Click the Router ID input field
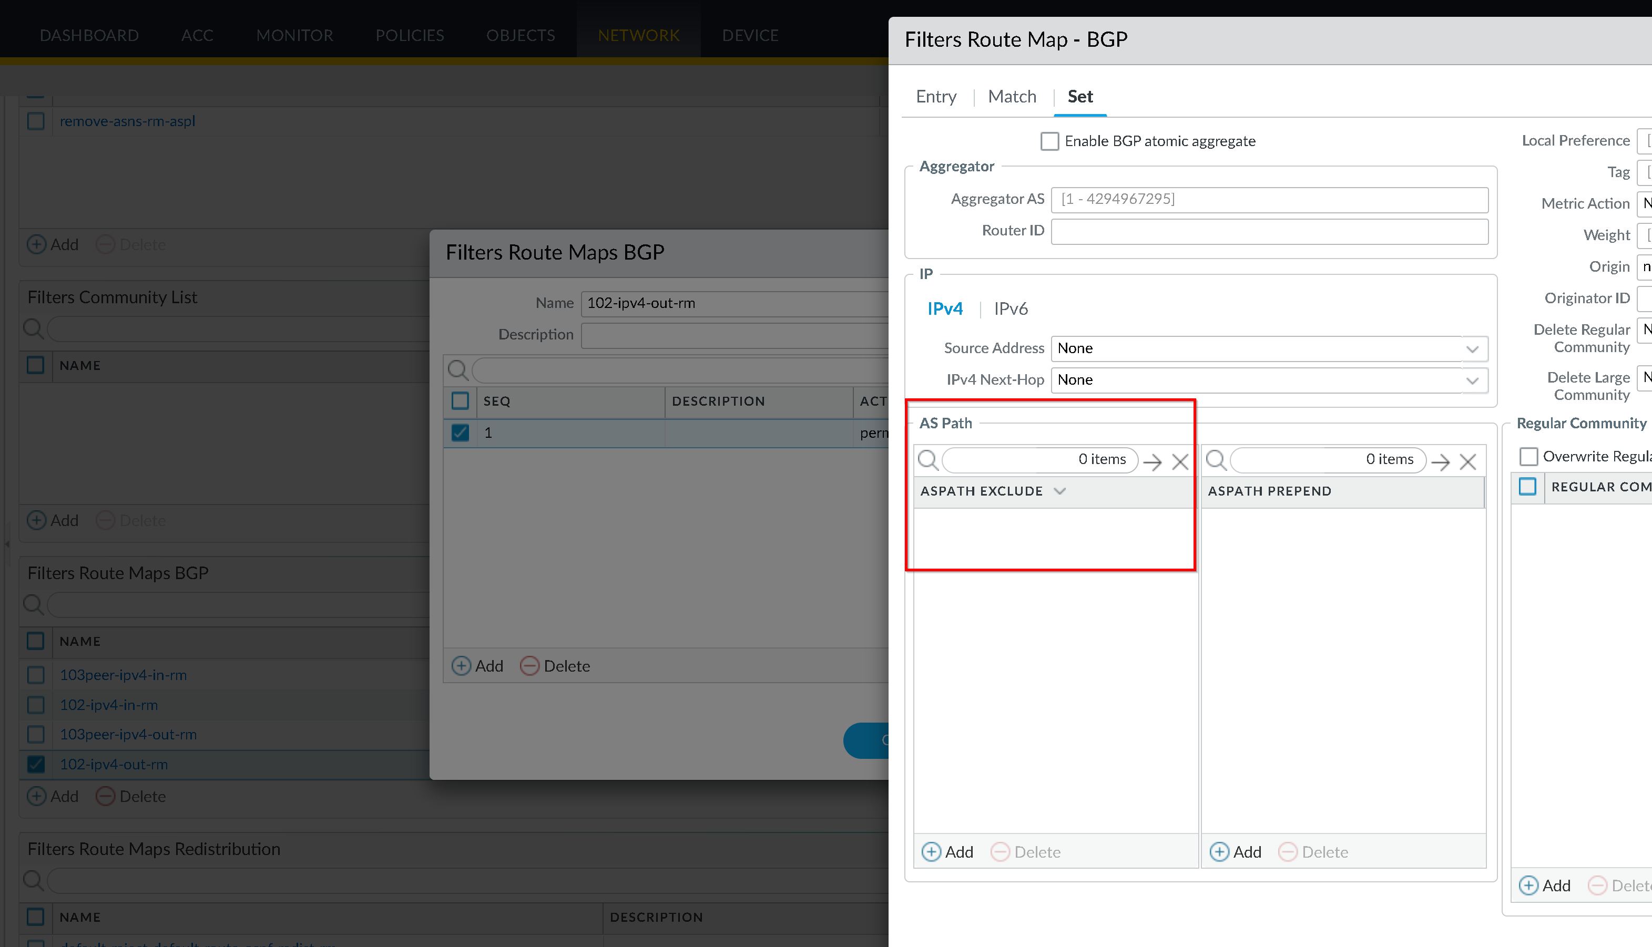This screenshot has width=1652, height=947. (x=1269, y=232)
